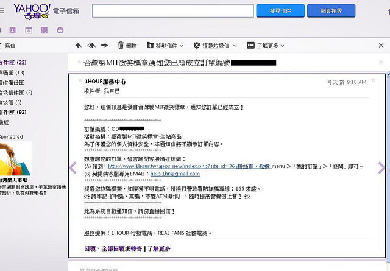Screen dimensions: 390x271
Task: Open the 1hour.tw apps_new link
Action: tap(189, 166)
